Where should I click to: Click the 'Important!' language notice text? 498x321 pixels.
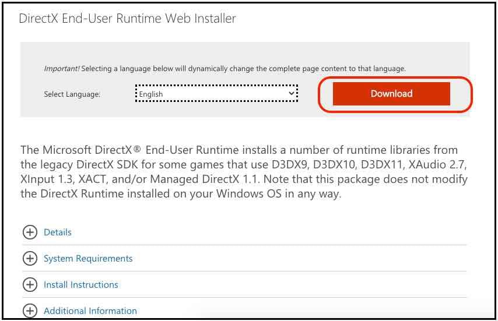pos(225,69)
